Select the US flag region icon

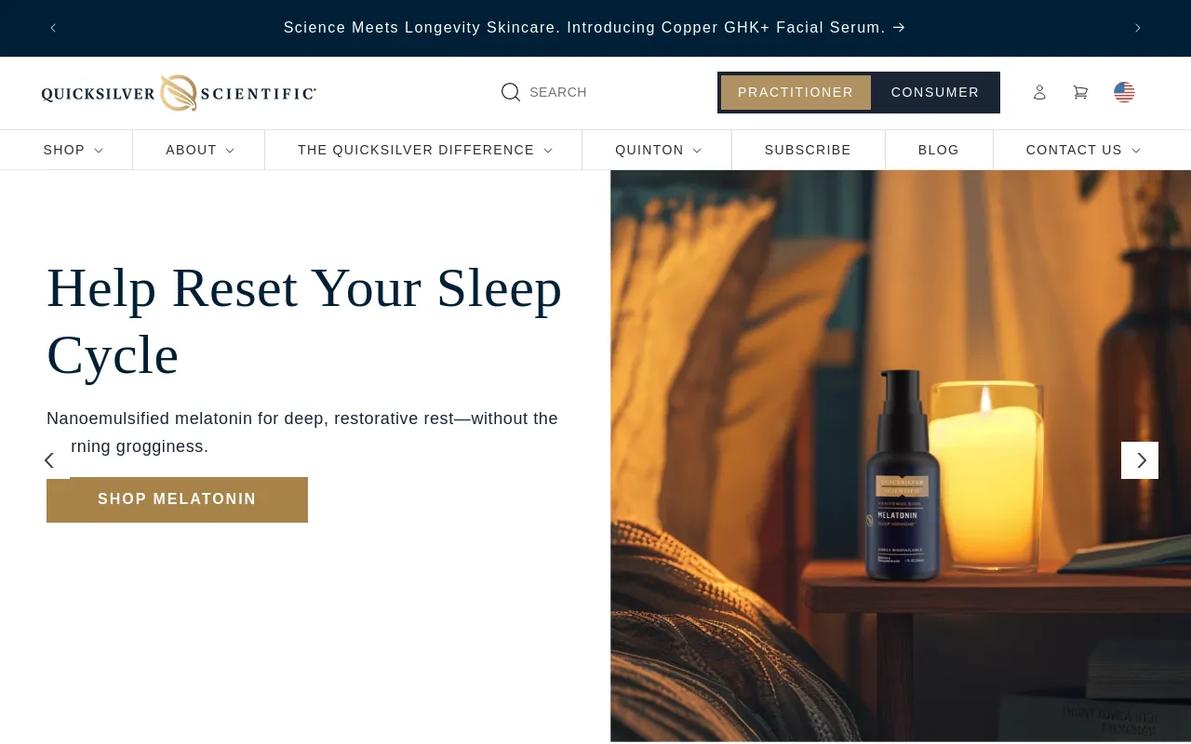tap(1124, 92)
